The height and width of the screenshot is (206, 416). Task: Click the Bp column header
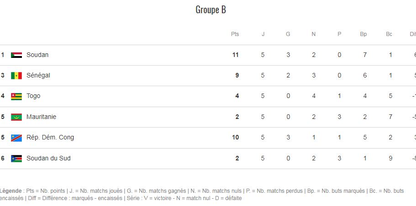click(363, 34)
